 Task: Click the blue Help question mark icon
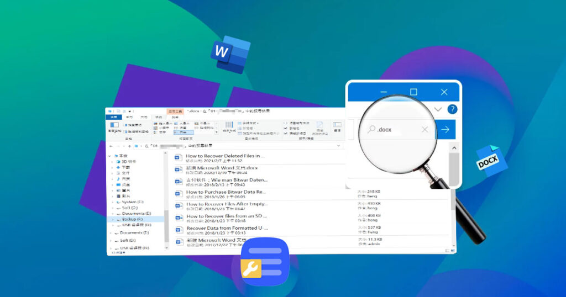tap(452, 109)
